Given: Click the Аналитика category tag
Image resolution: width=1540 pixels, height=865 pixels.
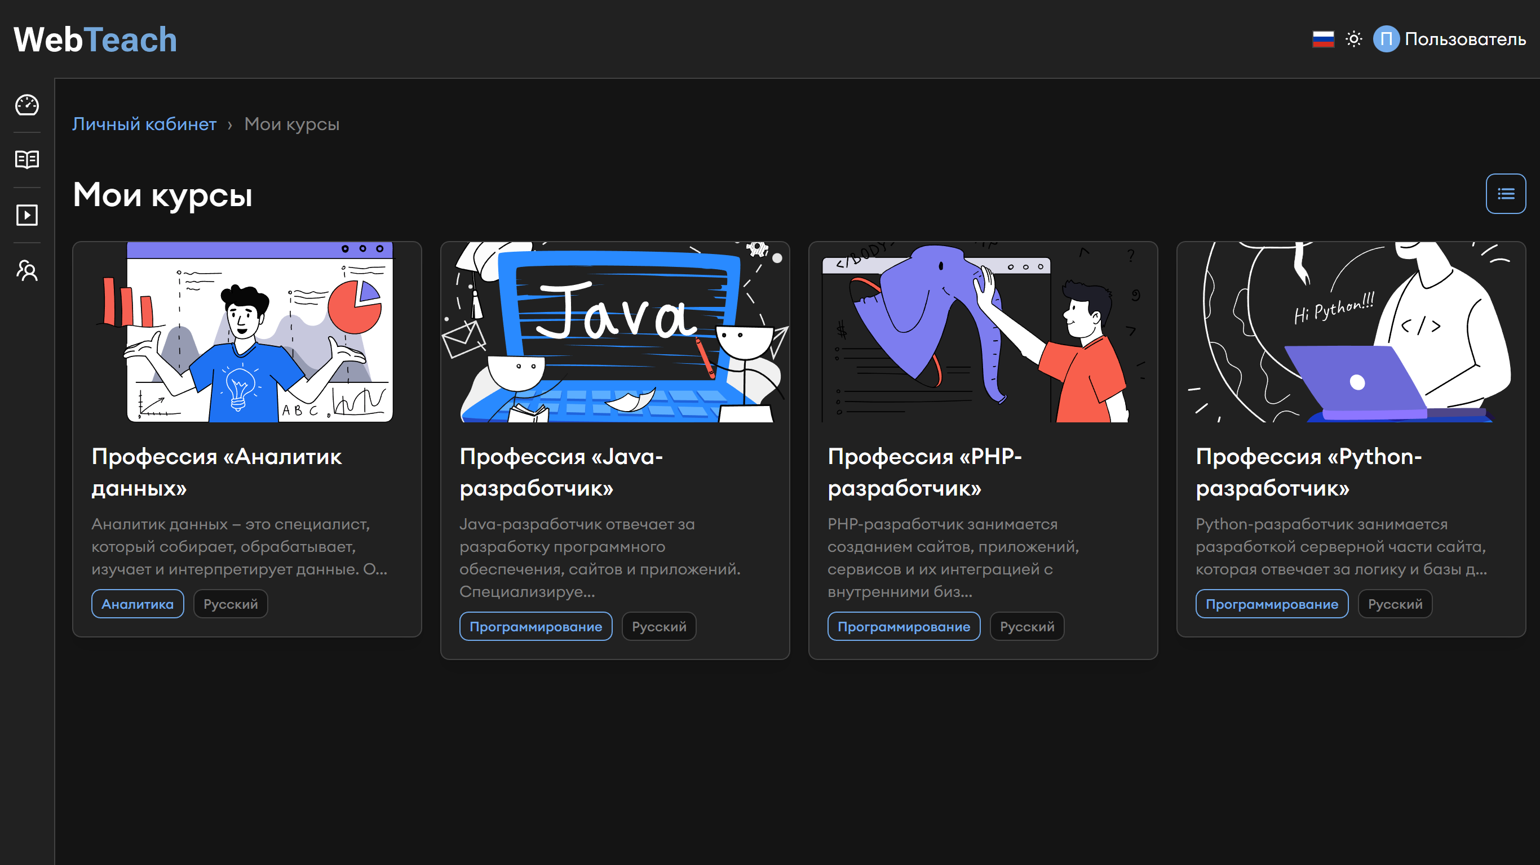Looking at the screenshot, I should point(138,604).
